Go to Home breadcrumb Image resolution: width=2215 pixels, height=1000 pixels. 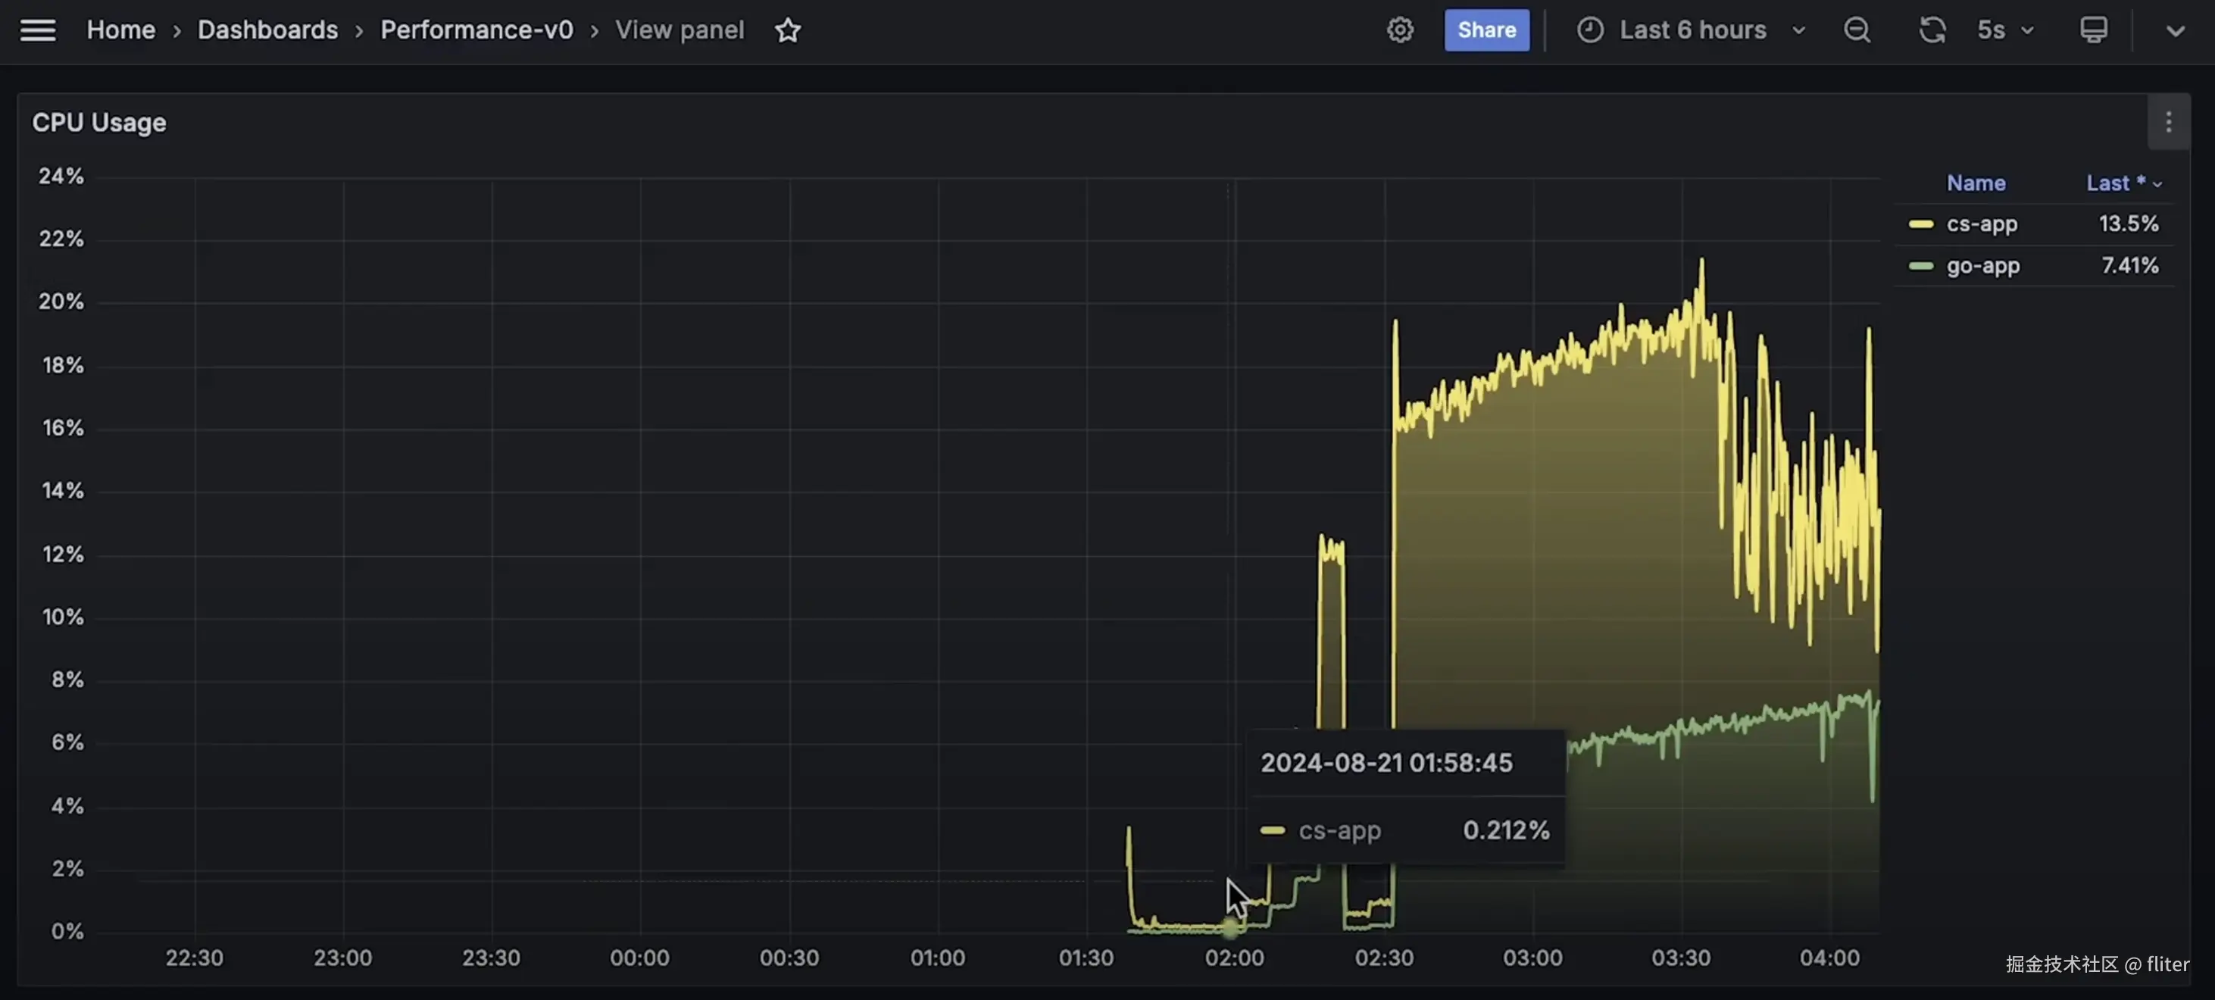point(120,30)
